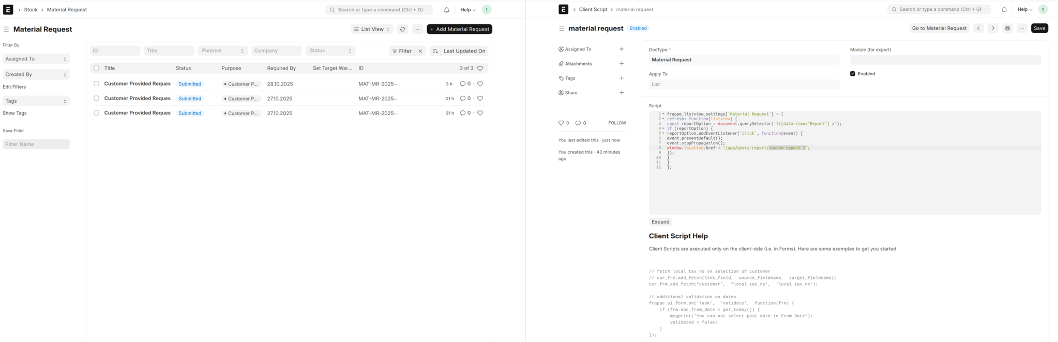Screen dimensions: 1058x342
Task: Open the Help menu in left window
Action: 467,10
